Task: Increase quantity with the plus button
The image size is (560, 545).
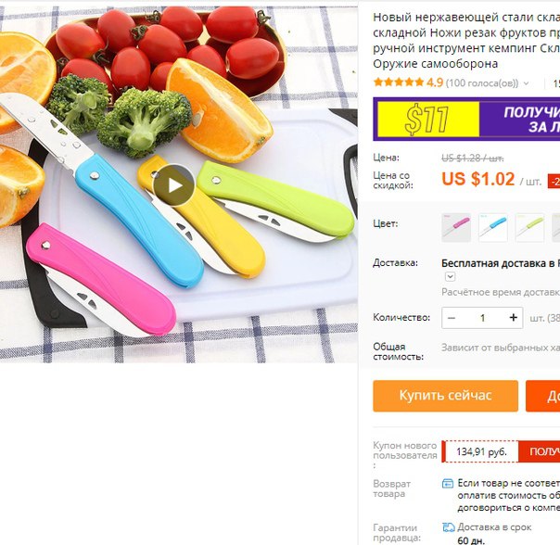Action: click(x=514, y=318)
